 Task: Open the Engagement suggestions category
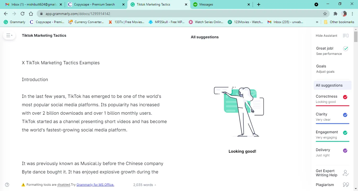[x=332, y=135]
